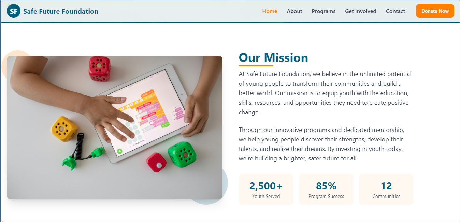Select the 85% Program Success card
460x222 pixels.
(x=326, y=189)
